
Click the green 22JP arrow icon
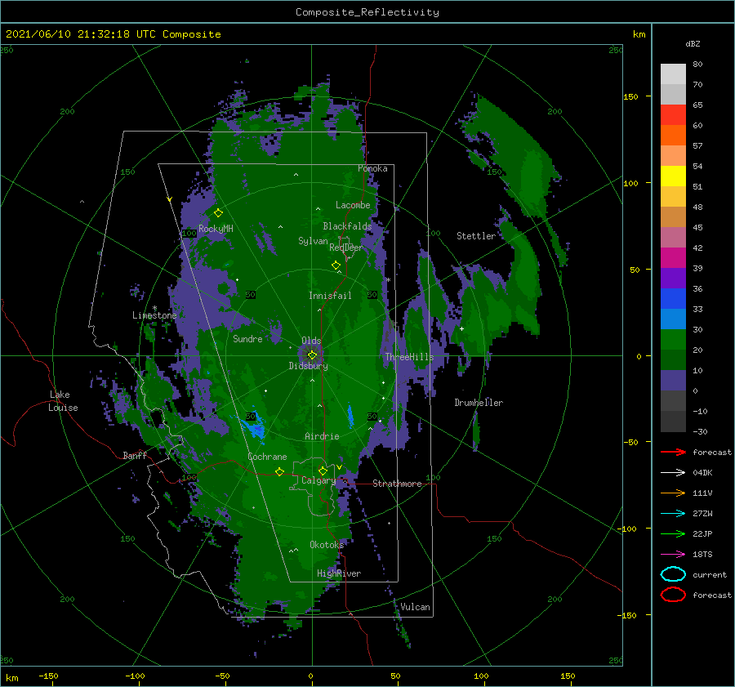pyautogui.click(x=673, y=533)
